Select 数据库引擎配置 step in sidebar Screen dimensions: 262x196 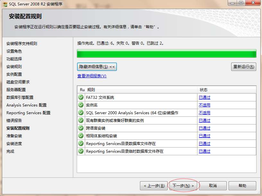[x=20, y=97]
